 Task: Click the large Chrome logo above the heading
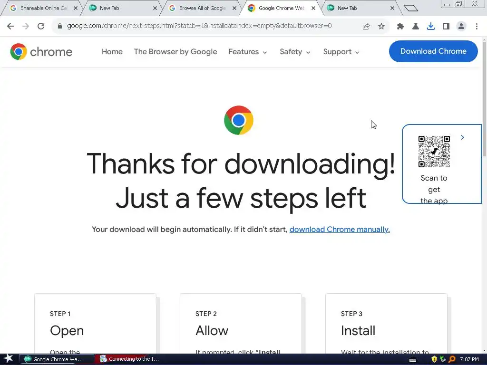[239, 120]
